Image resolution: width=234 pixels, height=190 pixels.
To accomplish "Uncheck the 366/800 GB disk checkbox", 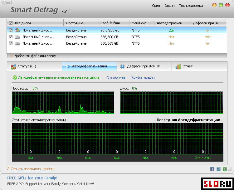I will tap(11, 37).
